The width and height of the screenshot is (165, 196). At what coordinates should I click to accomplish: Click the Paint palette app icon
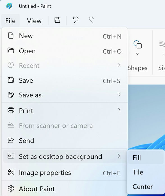9,6
